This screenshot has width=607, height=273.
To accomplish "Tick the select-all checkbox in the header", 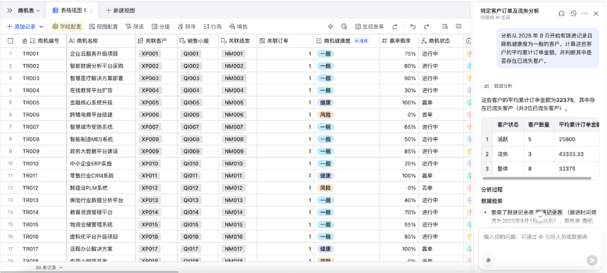I will tap(11, 41).
